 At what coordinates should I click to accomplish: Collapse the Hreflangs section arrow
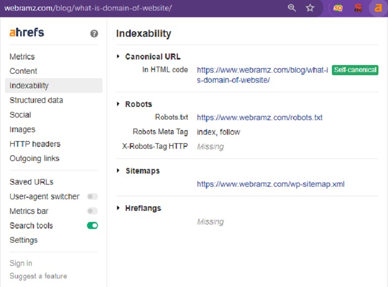click(118, 208)
